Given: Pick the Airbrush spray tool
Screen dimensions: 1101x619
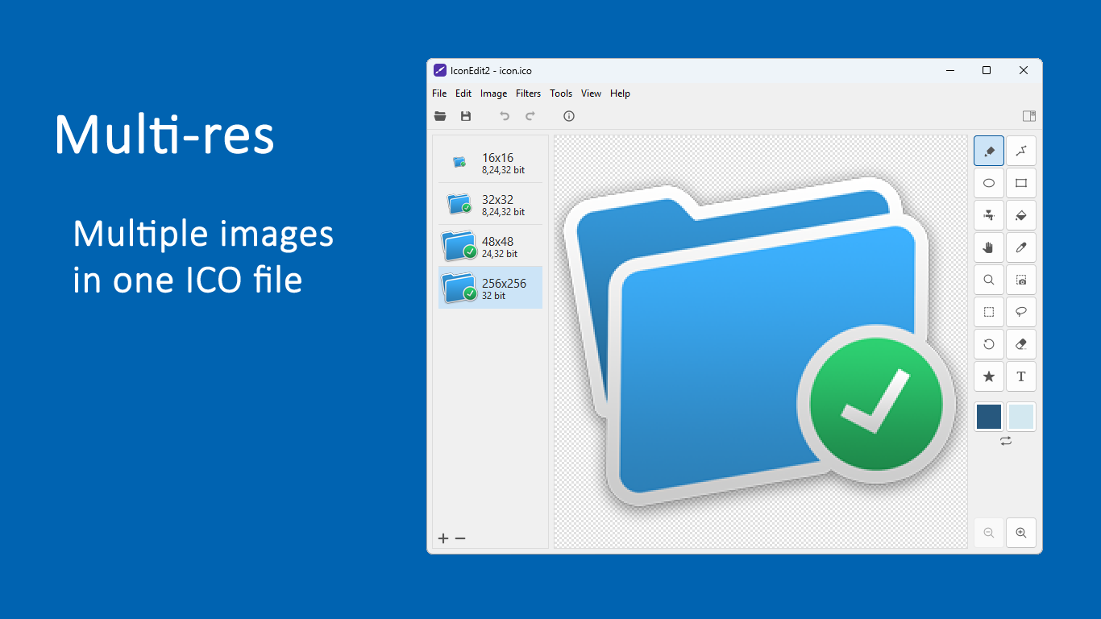Looking at the screenshot, I should (989, 215).
